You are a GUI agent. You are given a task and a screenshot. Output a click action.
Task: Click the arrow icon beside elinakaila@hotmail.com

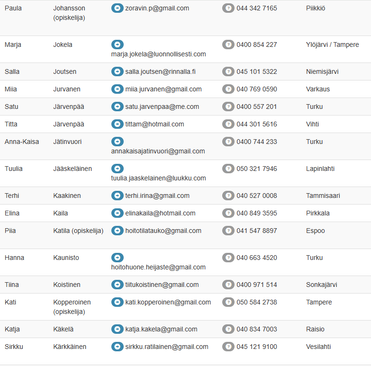[117, 213]
